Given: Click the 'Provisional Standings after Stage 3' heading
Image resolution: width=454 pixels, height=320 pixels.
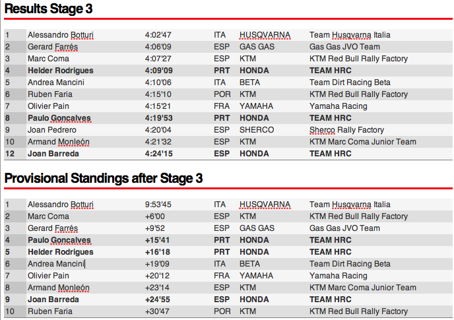Looking at the screenshot, I should (x=104, y=178).
